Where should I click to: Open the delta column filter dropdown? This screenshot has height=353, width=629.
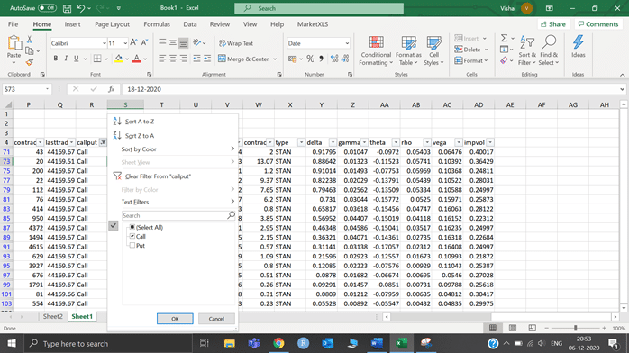(333, 142)
